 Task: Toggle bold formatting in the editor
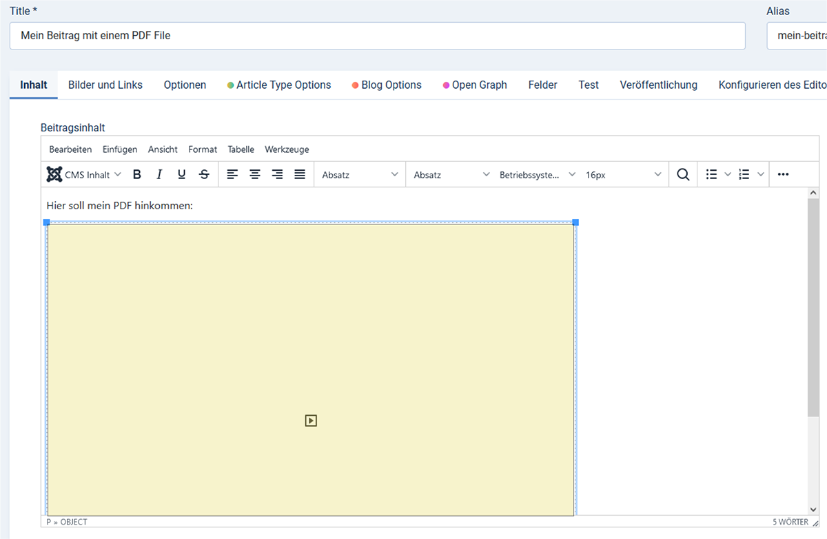coord(137,175)
